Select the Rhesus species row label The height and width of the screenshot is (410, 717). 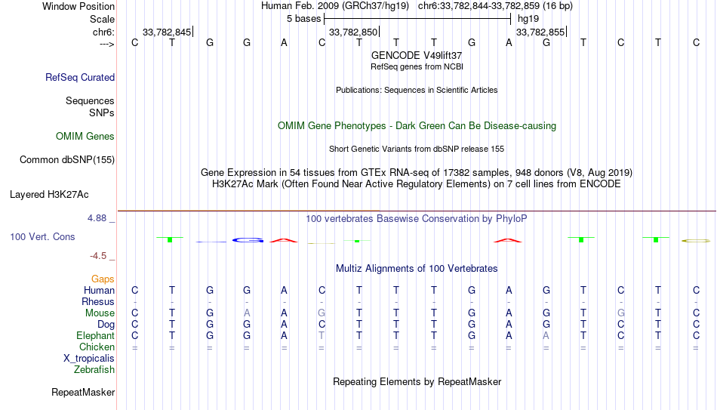click(x=98, y=301)
